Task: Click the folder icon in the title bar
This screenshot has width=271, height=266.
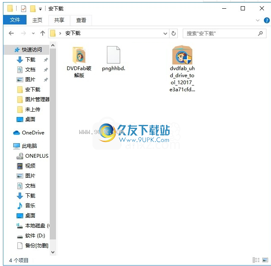Action: [x=10, y=8]
